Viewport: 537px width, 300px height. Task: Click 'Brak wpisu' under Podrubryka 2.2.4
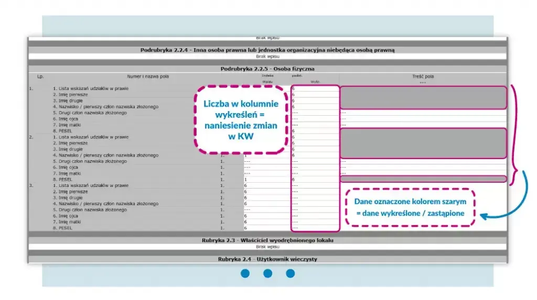pos(267,57)
